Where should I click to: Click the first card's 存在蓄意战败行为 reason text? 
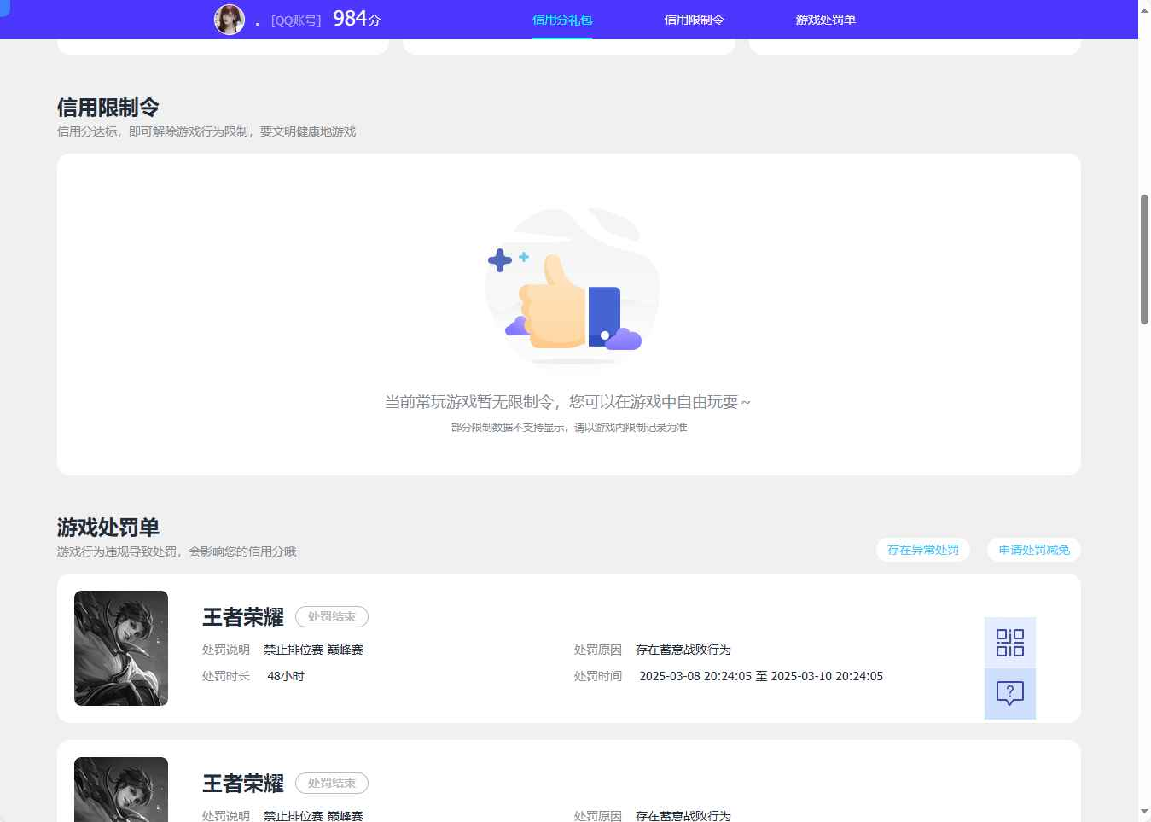(683, 650)
